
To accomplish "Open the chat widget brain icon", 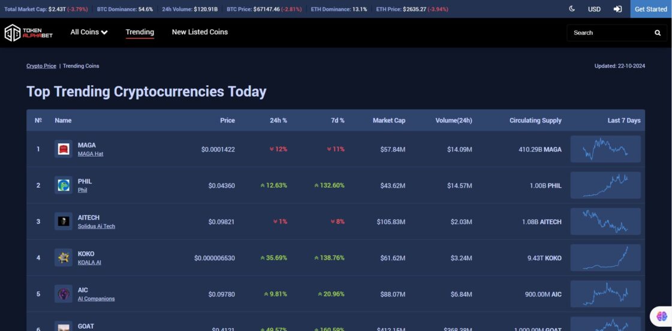I will (x=661, y=317).
